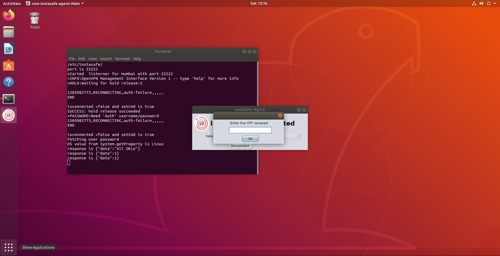Close the Terminal window
This screenshot has width=500, height=256.
255,51
